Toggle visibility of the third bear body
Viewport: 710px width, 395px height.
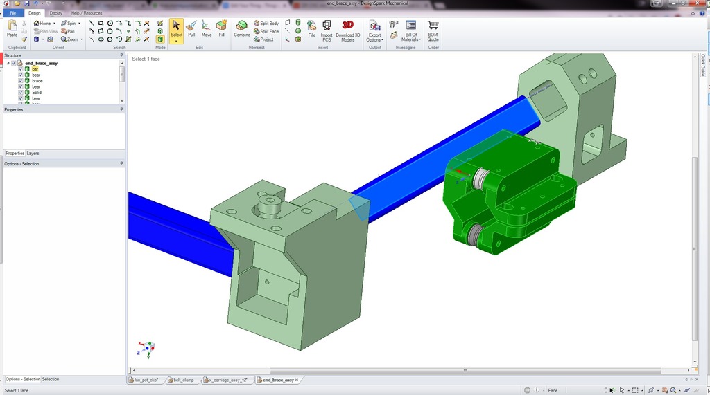[21, 98]
